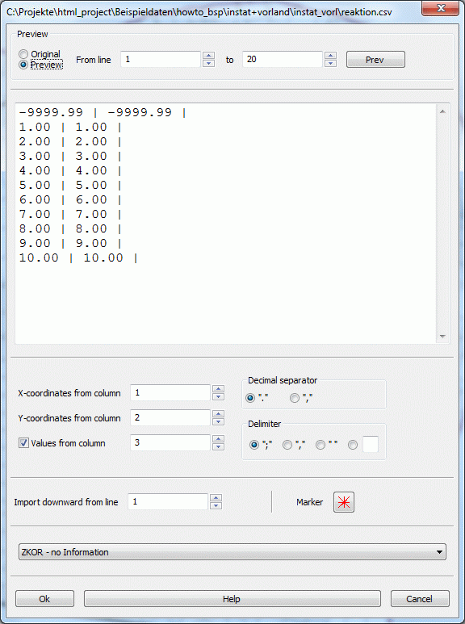
Task: Decrease Import downward from line value
Action: click(x=216, y=505)
